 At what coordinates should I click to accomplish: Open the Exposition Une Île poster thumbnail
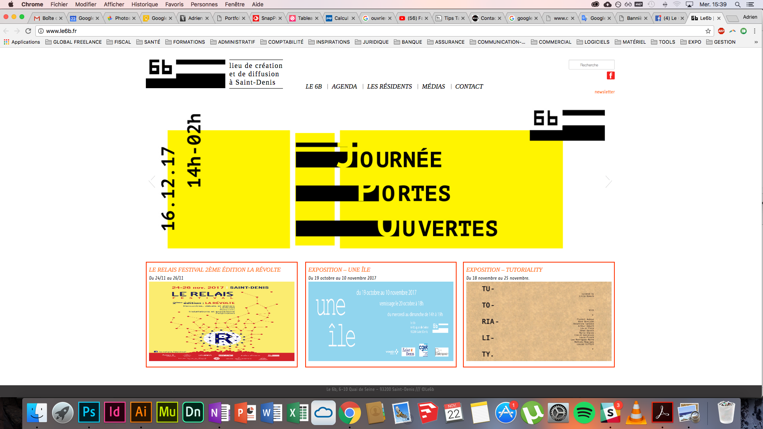click(x=381, y=321)
